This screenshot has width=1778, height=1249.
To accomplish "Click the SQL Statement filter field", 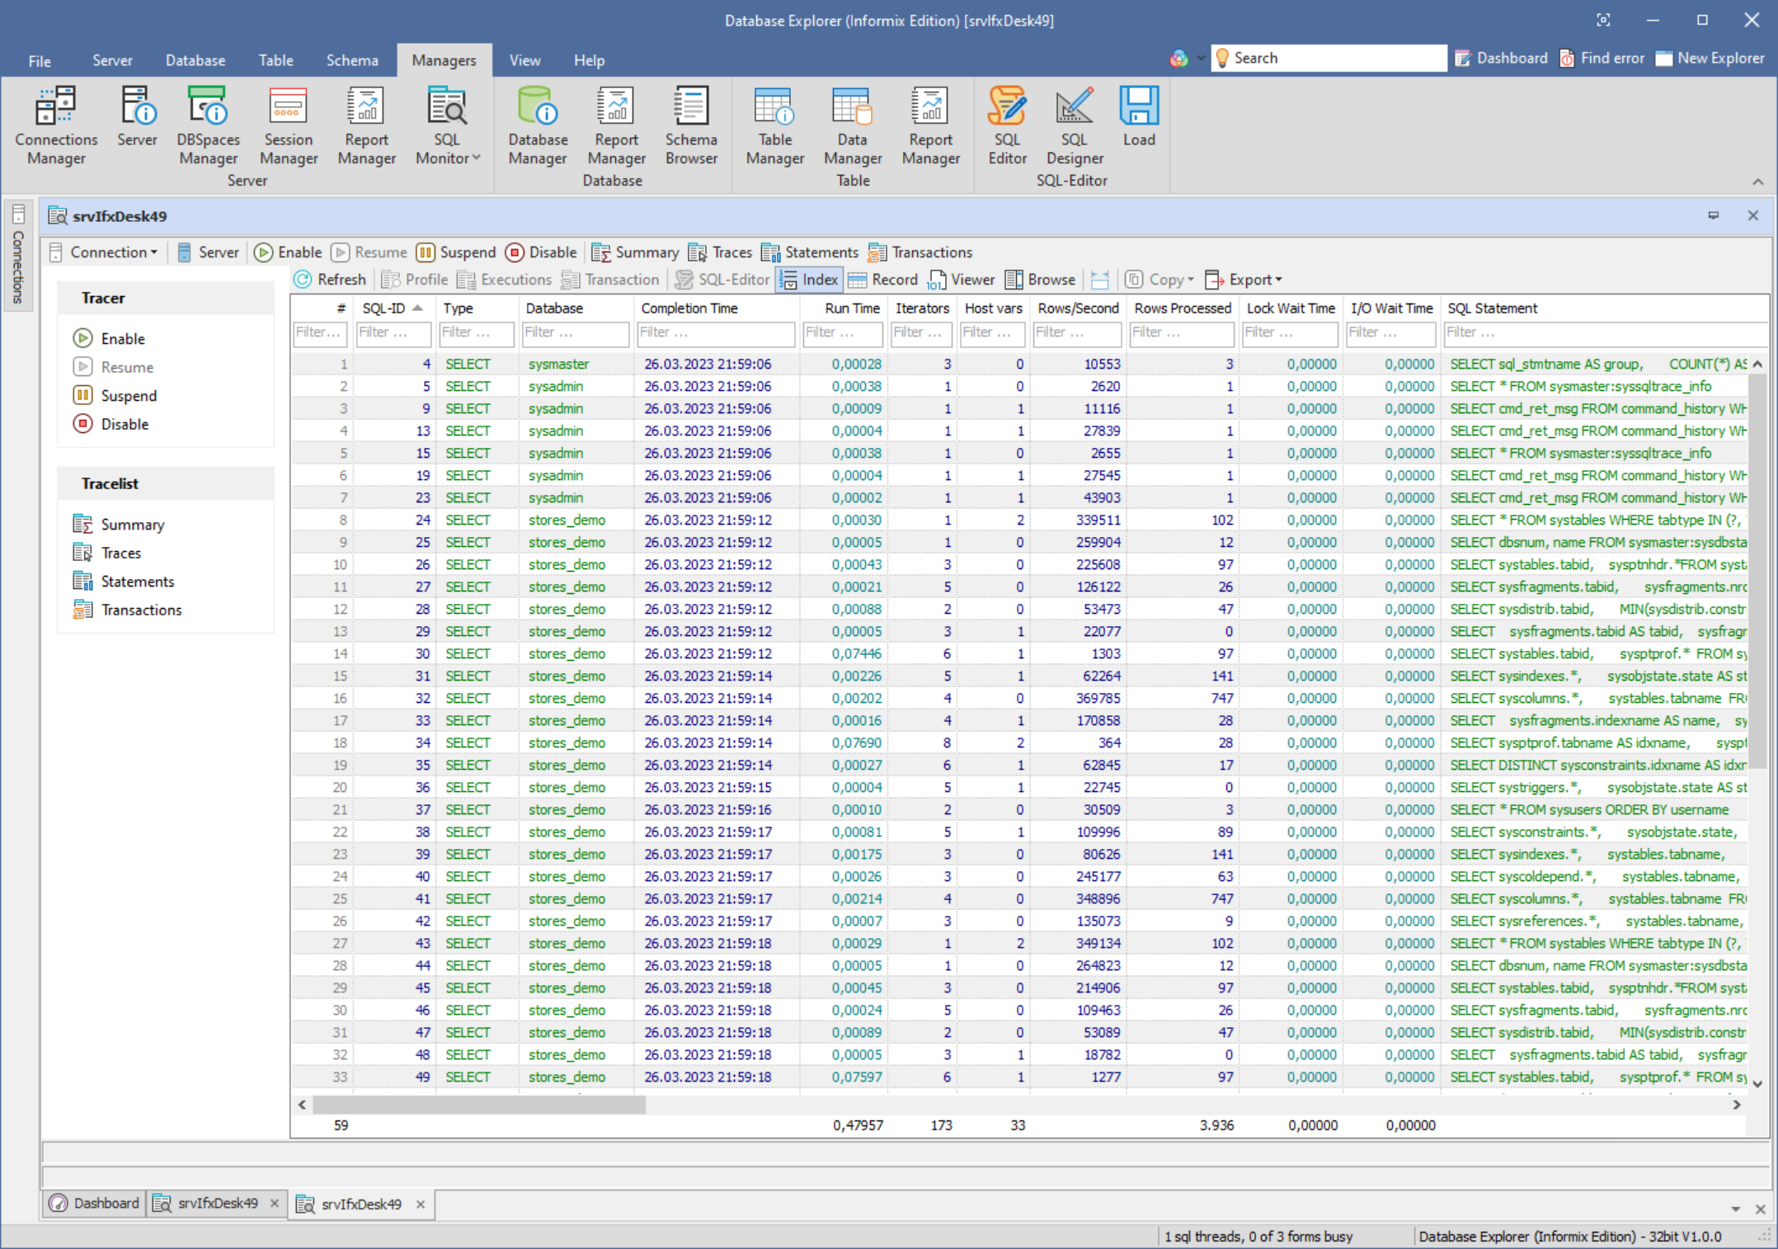I will pos(1605,332).
